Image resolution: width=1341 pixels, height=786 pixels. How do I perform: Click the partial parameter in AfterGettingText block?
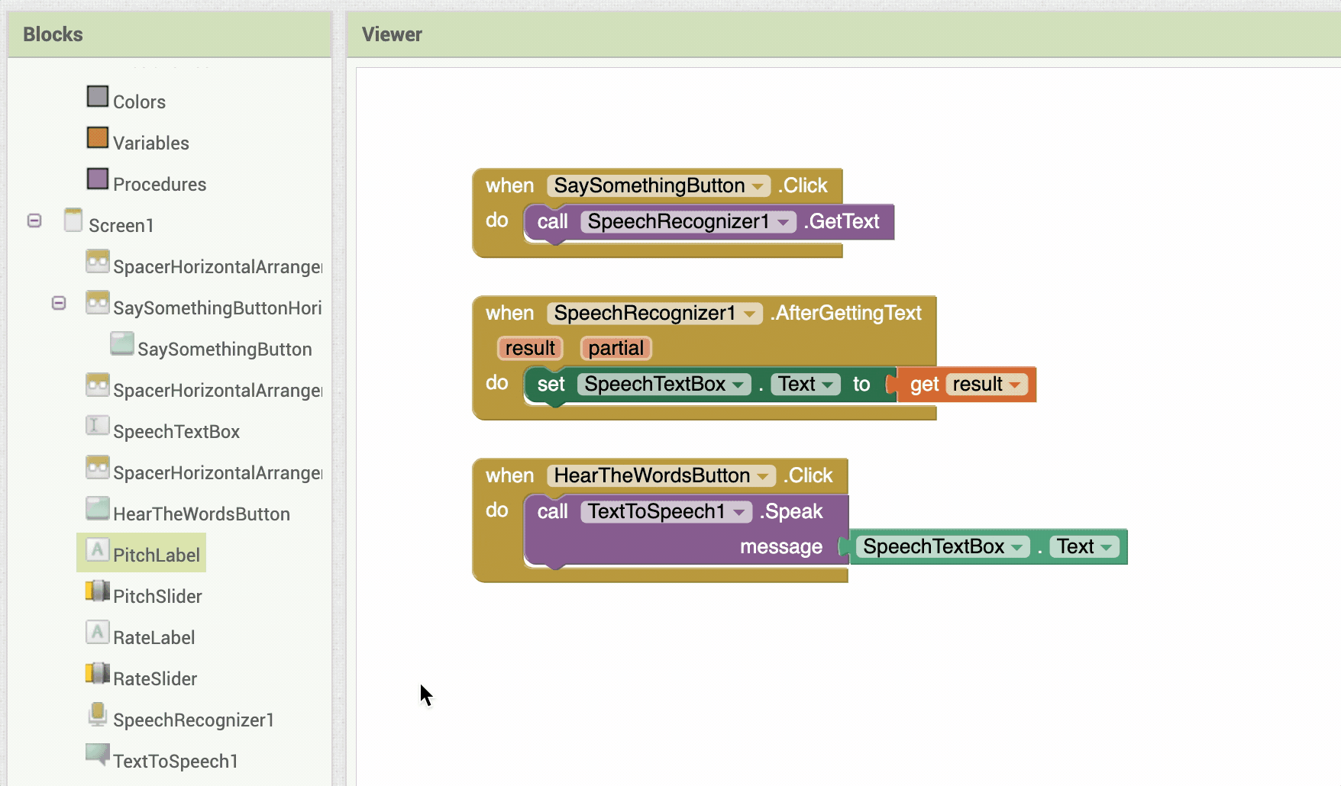point(616,348)
